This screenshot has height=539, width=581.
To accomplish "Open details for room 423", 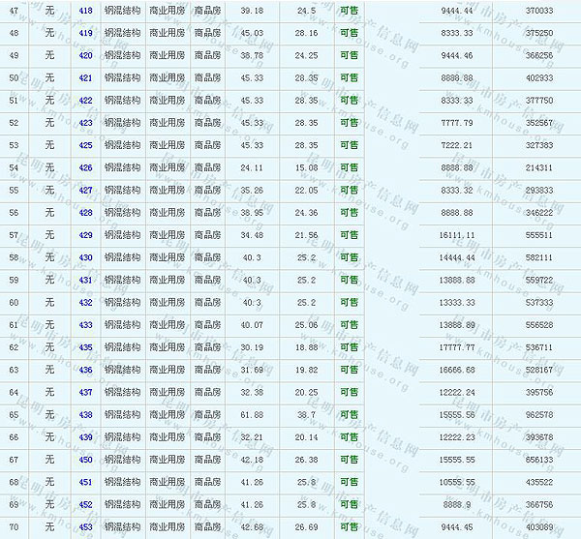I will coord(86,123).
